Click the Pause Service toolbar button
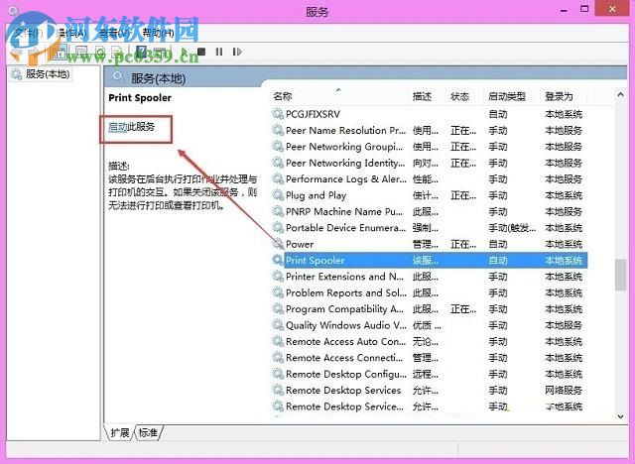 coord(219,52)
